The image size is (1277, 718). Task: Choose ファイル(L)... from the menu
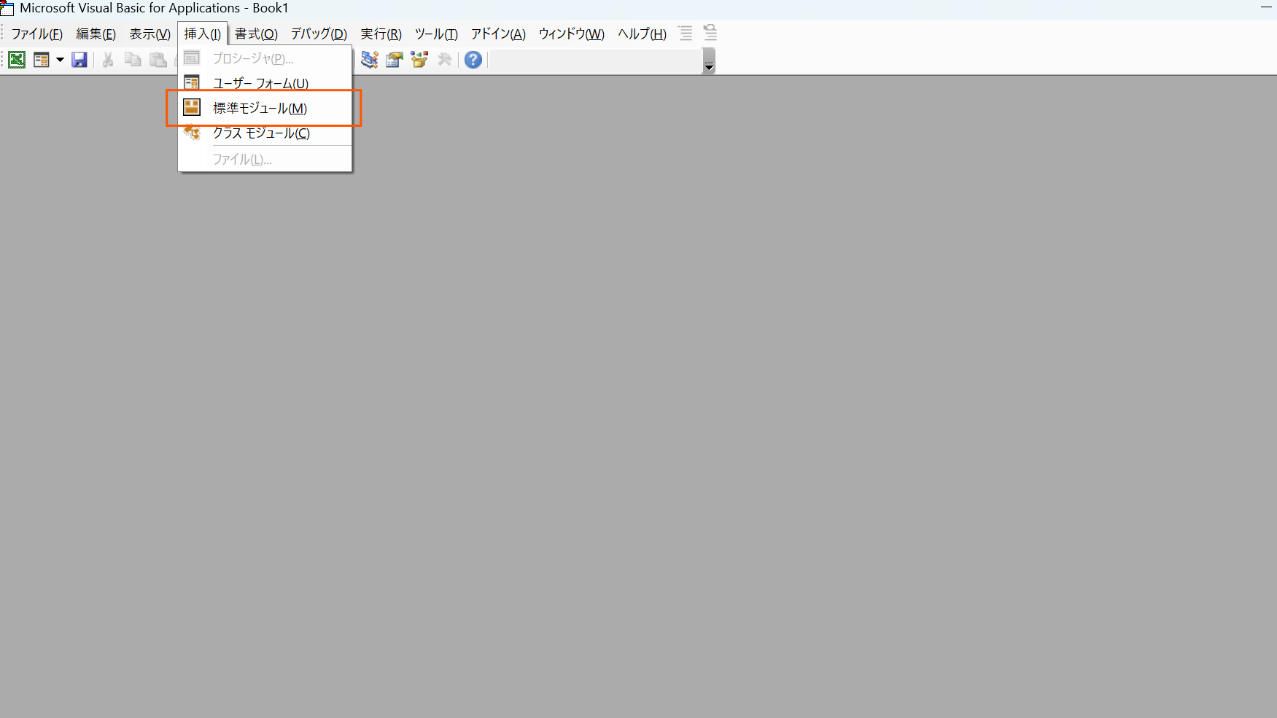point(265,159)
